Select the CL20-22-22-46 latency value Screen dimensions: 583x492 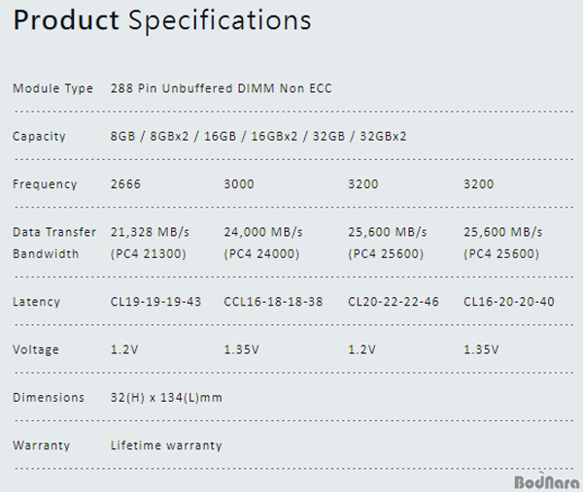[x=394, y=302]
